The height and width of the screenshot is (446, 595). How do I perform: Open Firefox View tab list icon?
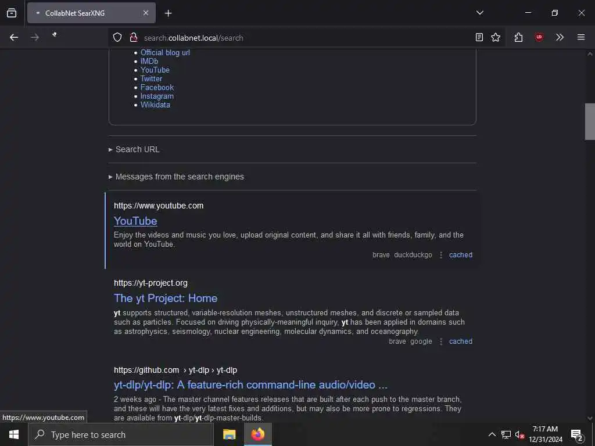(x=12, y=13)
